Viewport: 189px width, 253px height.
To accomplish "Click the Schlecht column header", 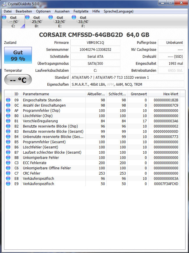I will click(x=117, y=94).
